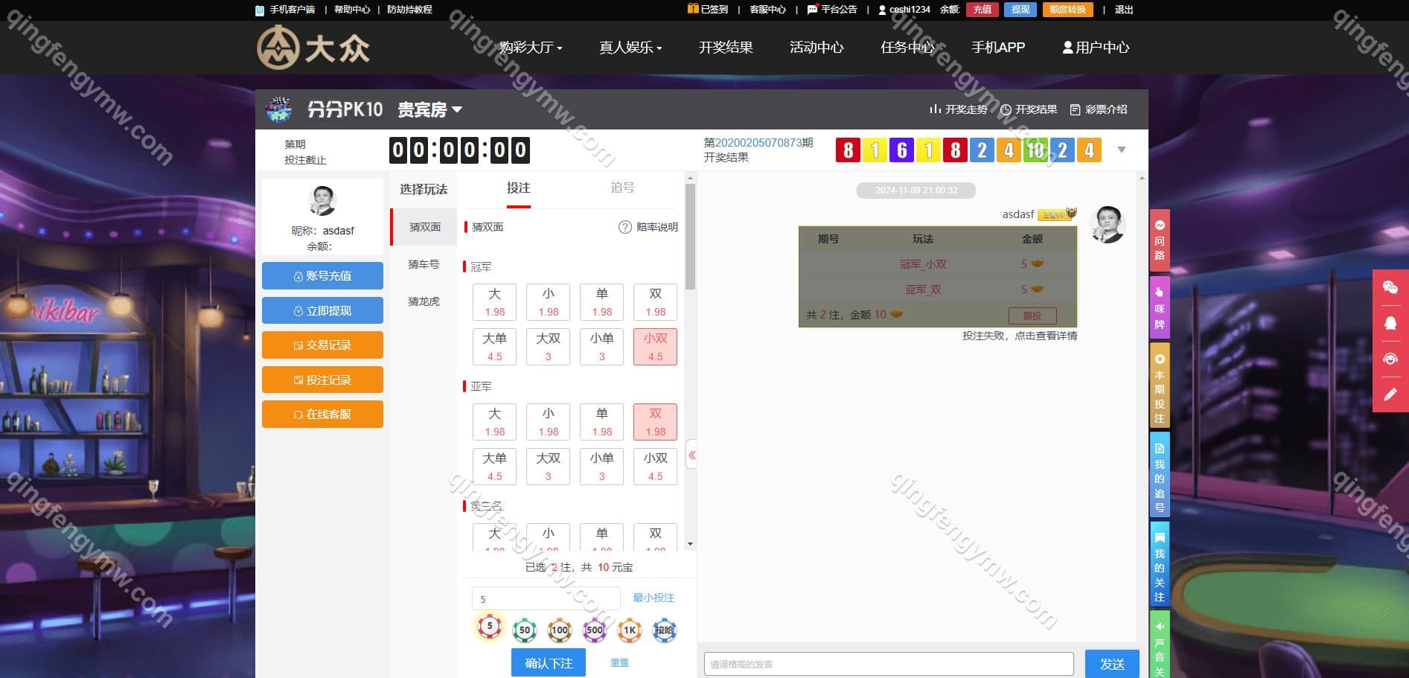Click the pencil edit icon in the red side panel

tap(1390, 394)
